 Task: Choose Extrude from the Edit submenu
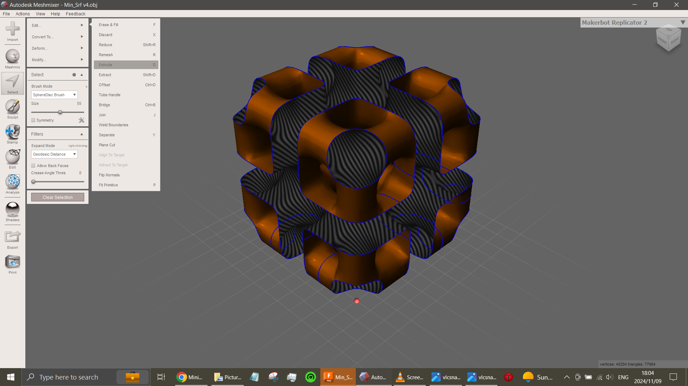tap(126, 65)
